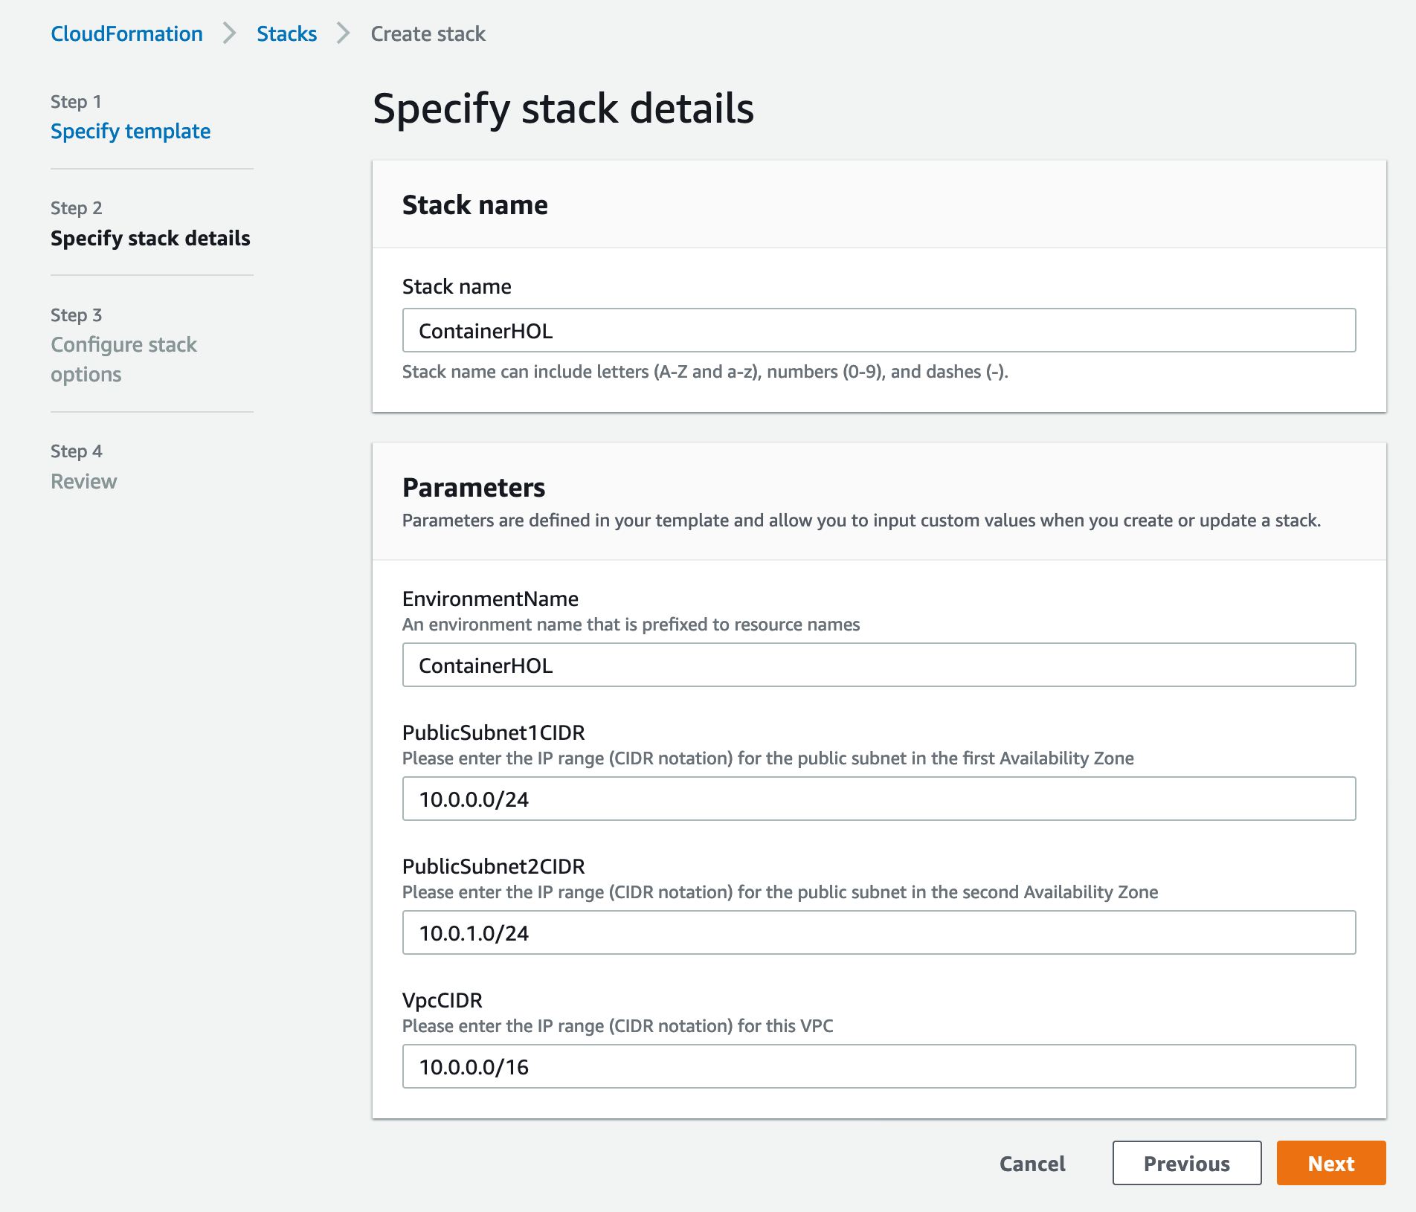Click the EnvironmentName field label

tap(490, 599)
